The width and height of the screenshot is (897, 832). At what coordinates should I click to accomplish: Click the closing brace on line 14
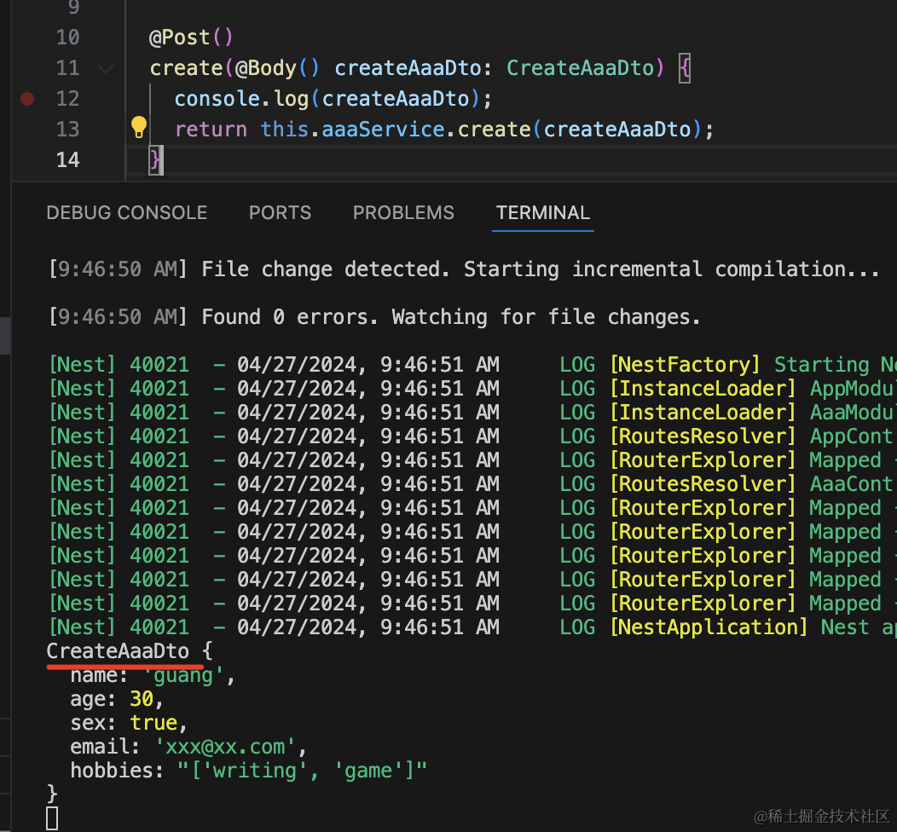[155, 160]
